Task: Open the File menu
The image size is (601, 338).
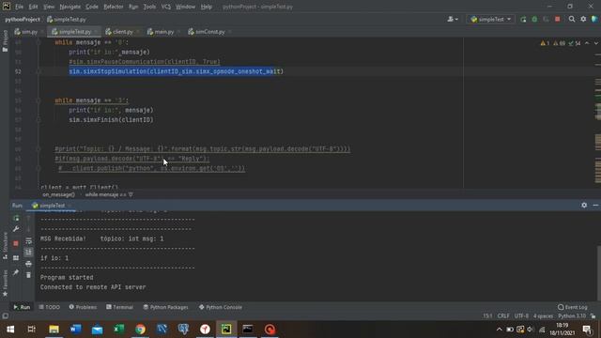Action: 19,7
